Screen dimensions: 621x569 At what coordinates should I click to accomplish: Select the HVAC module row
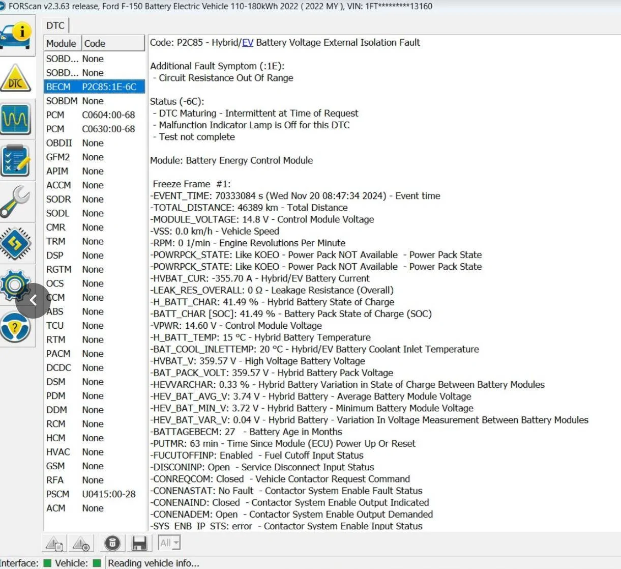click(x=95, y=451)
